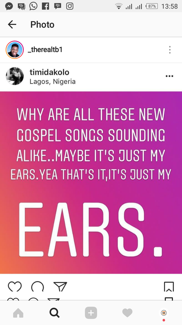Like the post with heart icon

(x=15, y=287)
